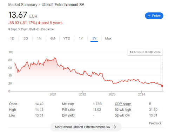Click the CDP score label link
Screen dimensions: 175x137
tap(123, 104)
